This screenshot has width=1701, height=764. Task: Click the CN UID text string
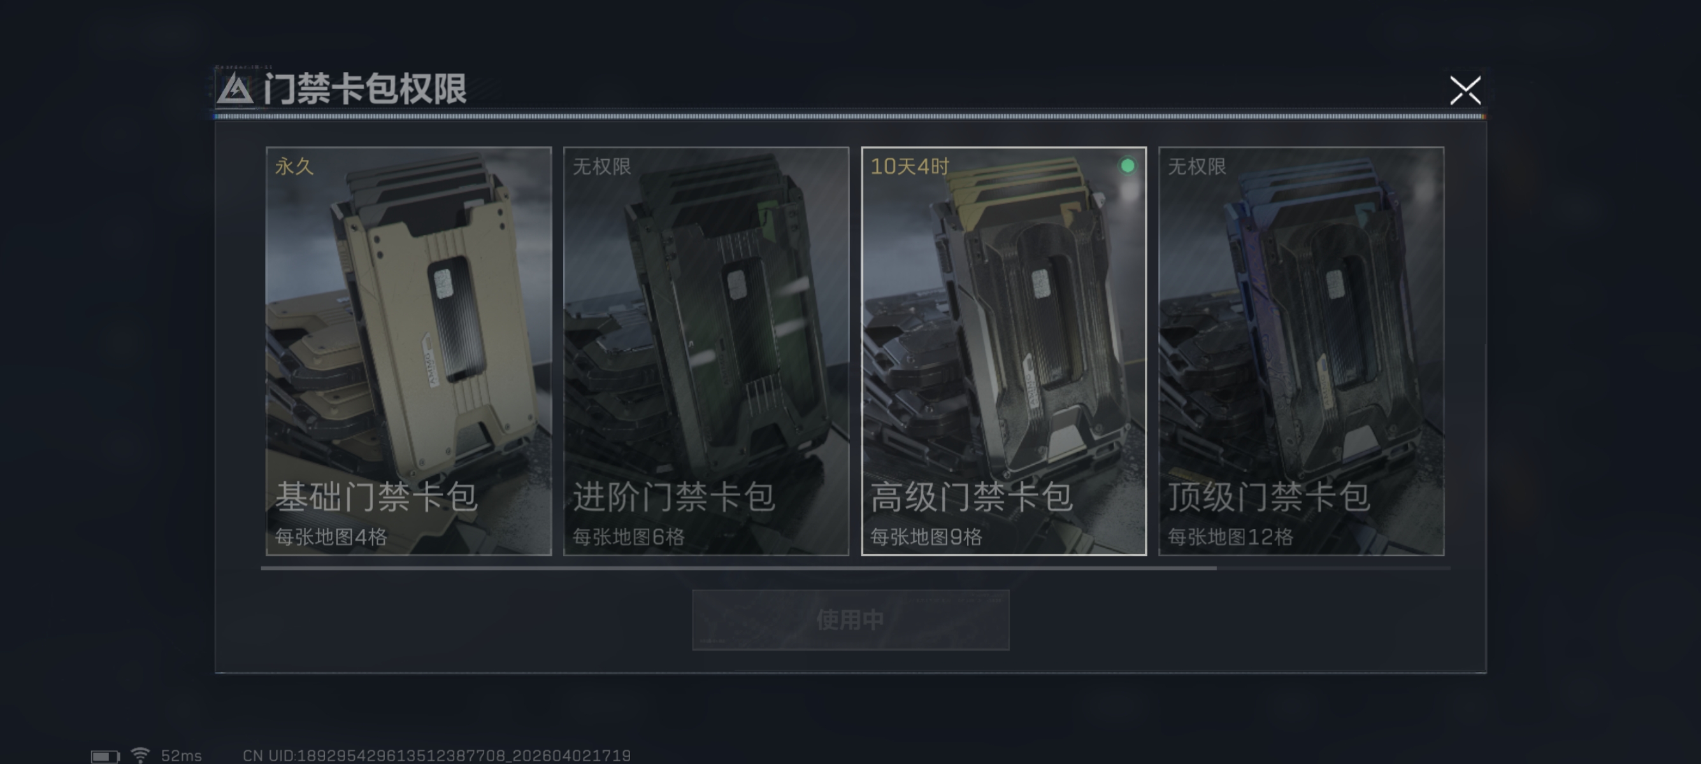tap(436, 756)
